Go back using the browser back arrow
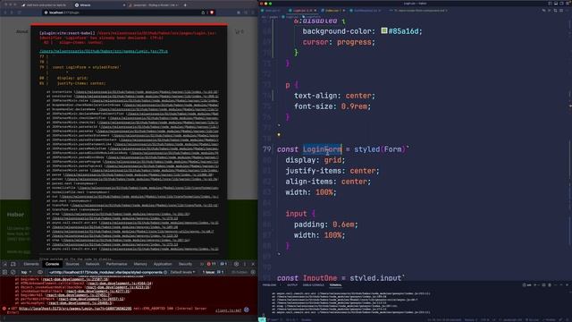 pyautogui.click(x=5, y=13)
